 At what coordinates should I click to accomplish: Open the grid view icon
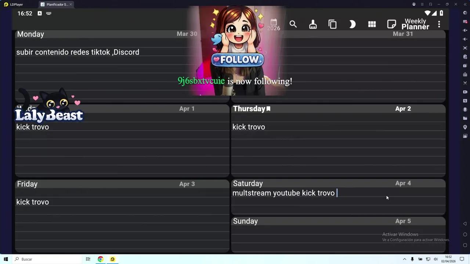pyautogui.click(x=372, y=24)
